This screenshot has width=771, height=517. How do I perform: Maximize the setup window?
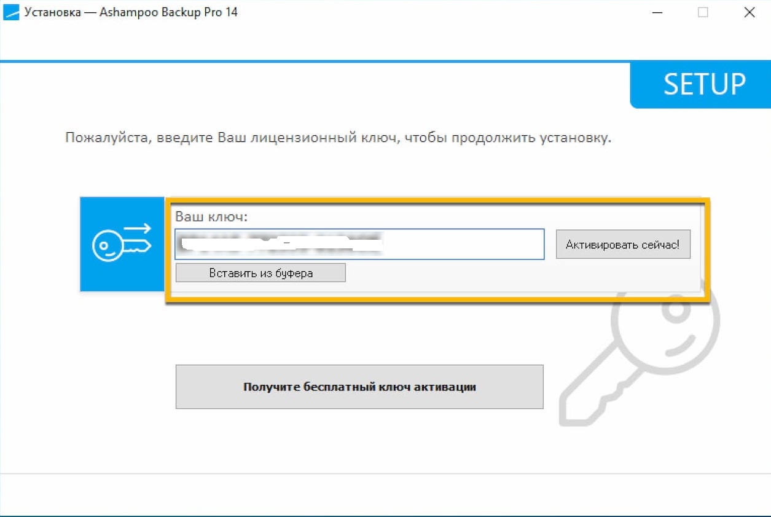click(x=703, y=12)
